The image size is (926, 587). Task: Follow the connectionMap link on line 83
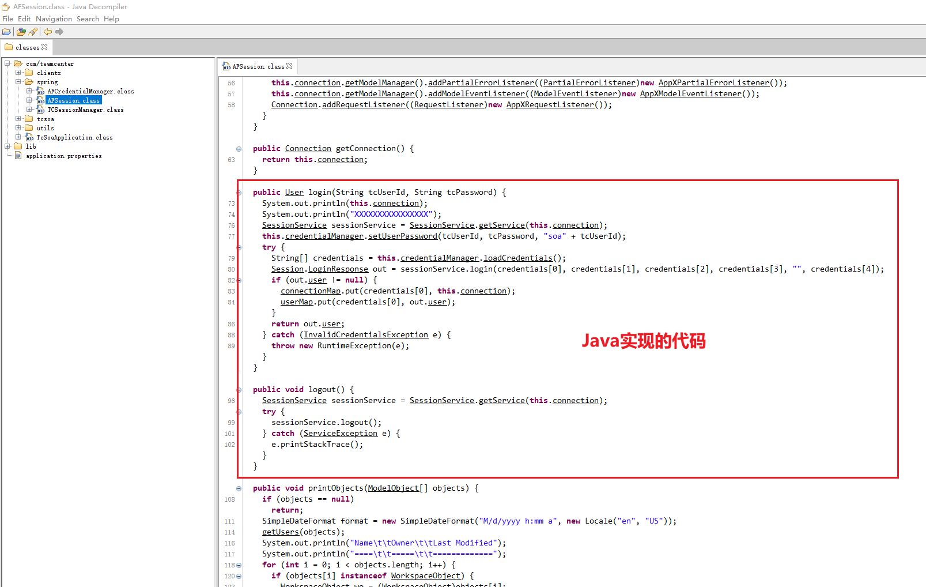[x=311, y=291]
